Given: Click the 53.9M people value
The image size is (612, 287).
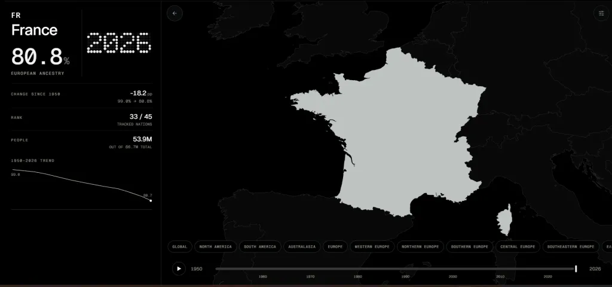Looking at the screenshot, I should click(x=142, y=139).
